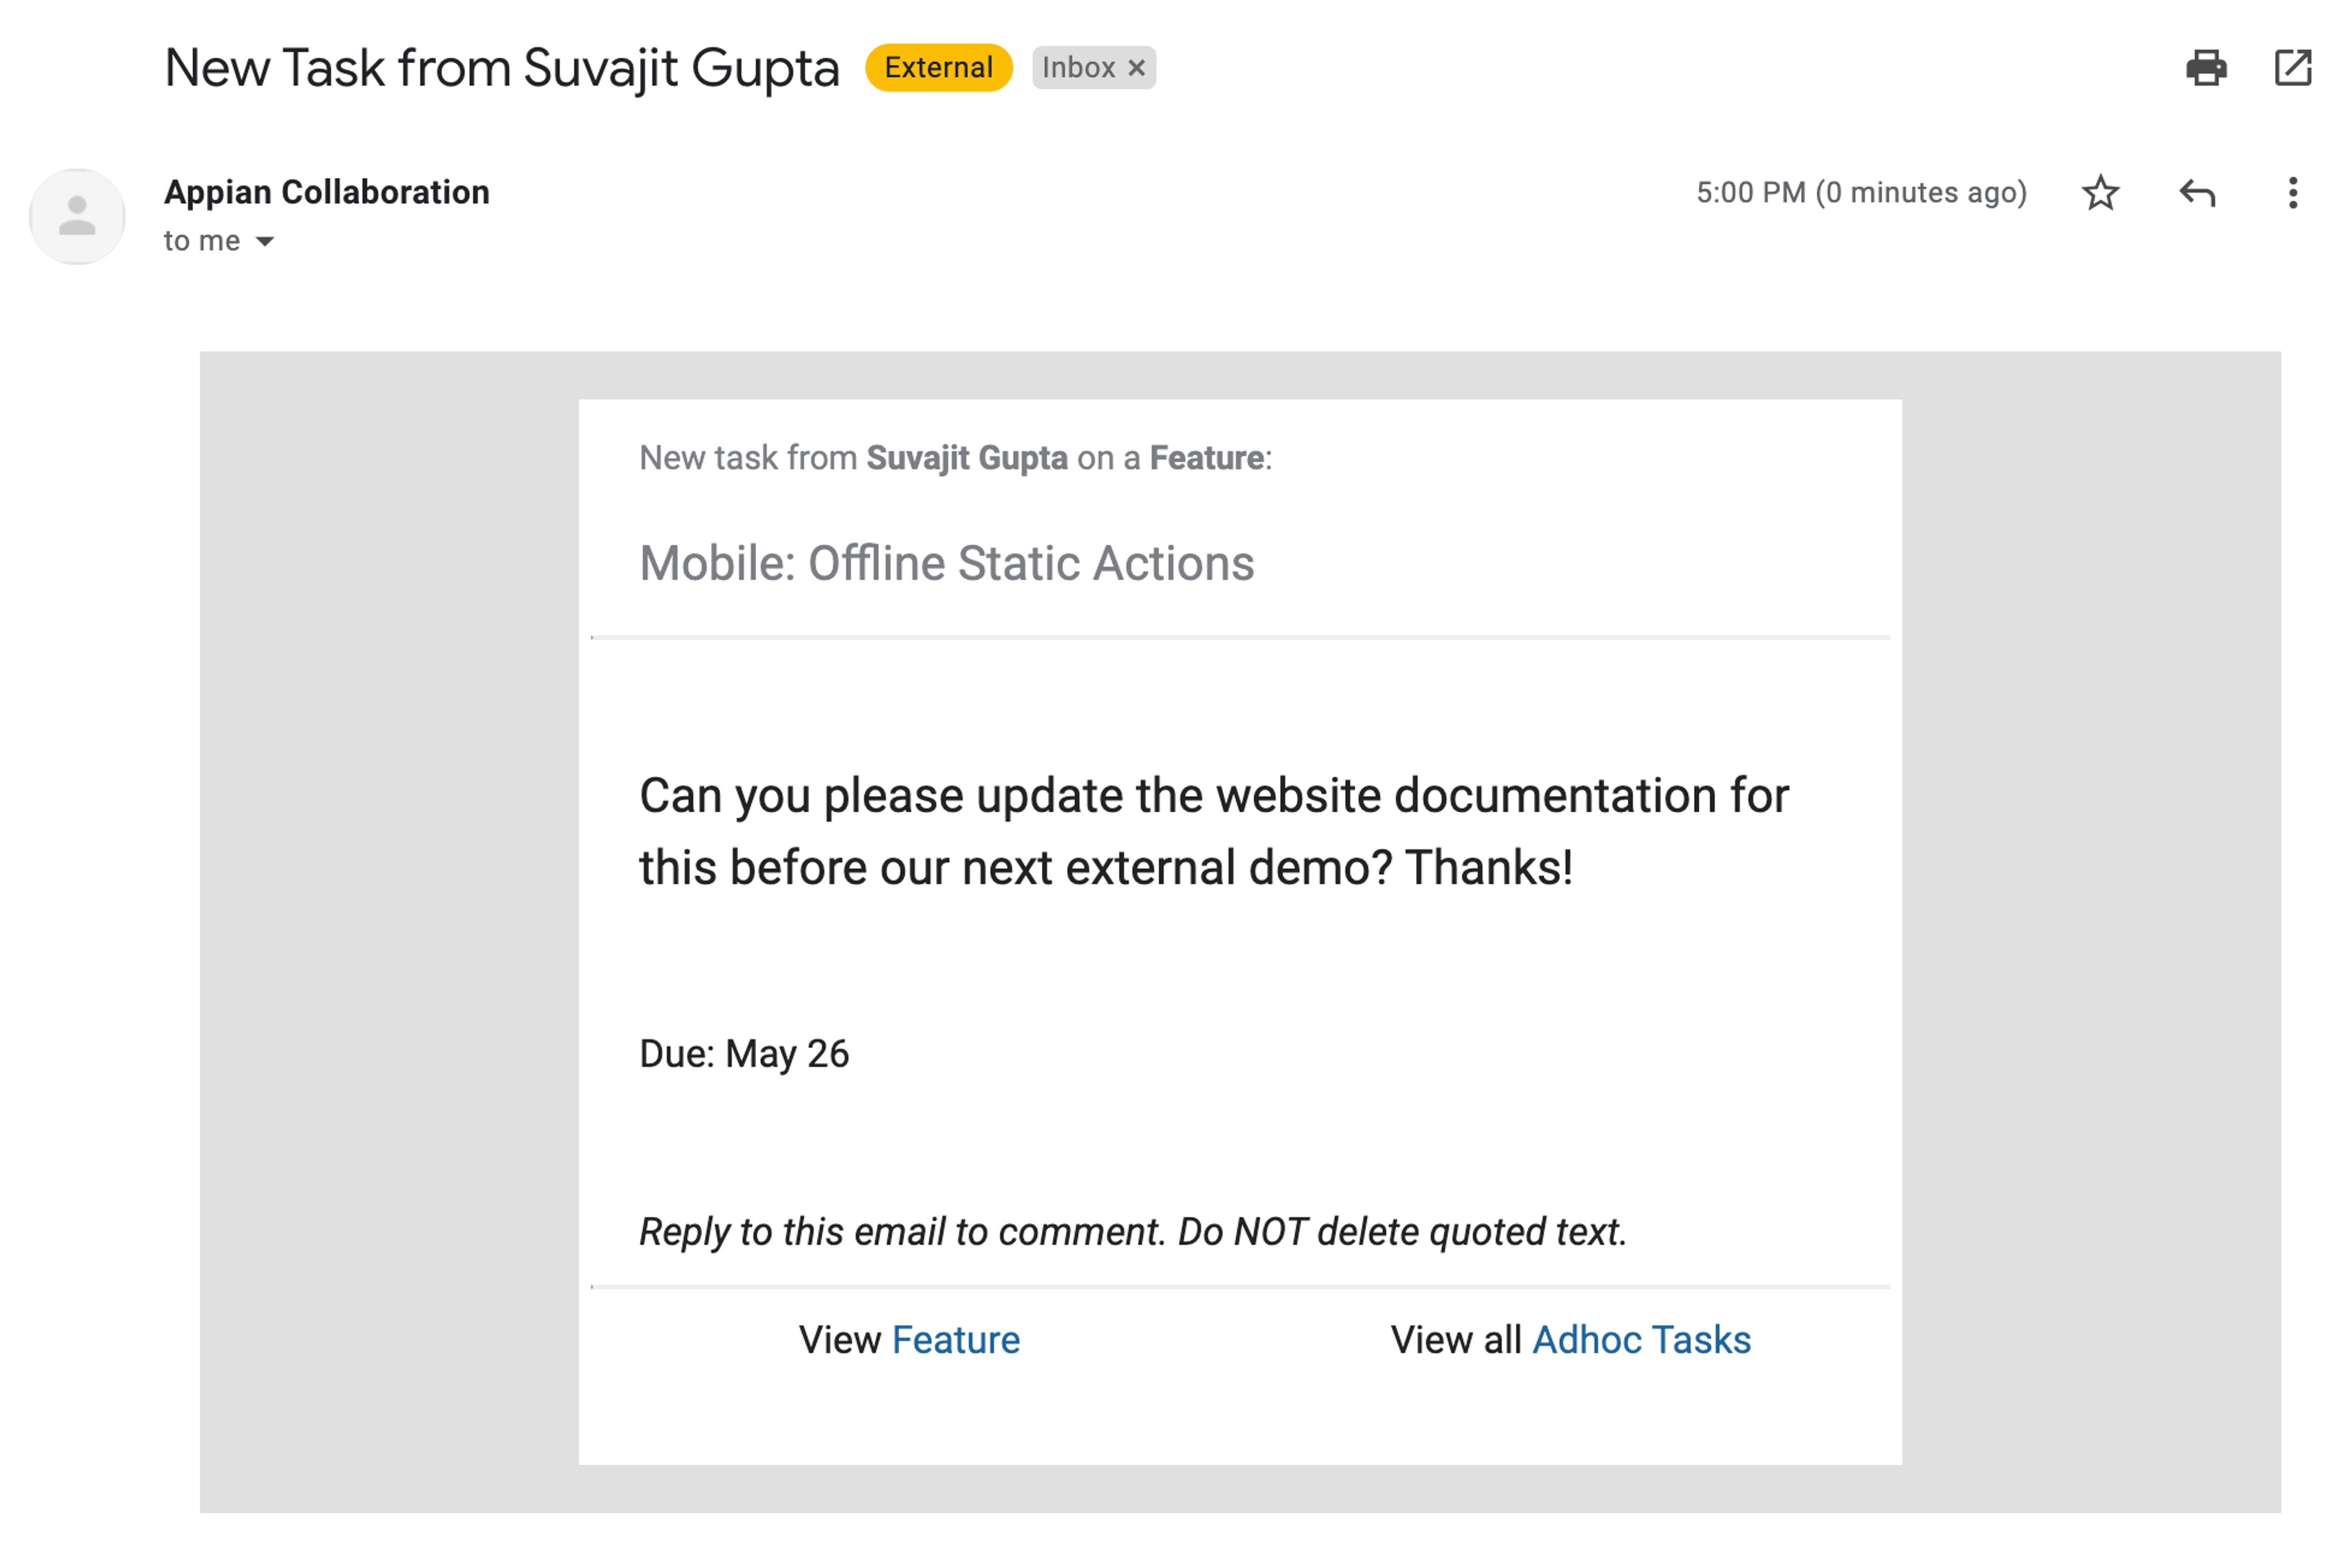The height and width of the screenshot is (1568, 2334).
Task: Click the Inbox label text
Action: click(x=1078, y=67)
